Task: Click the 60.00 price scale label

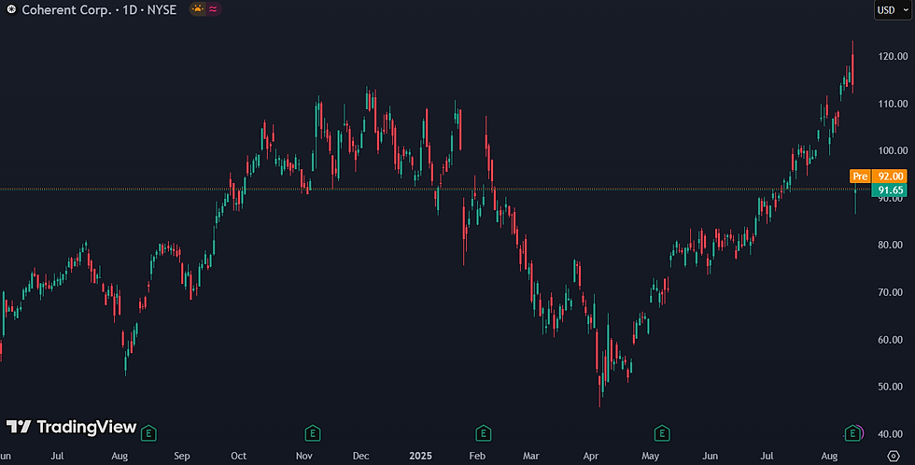Action: (891, 340)
